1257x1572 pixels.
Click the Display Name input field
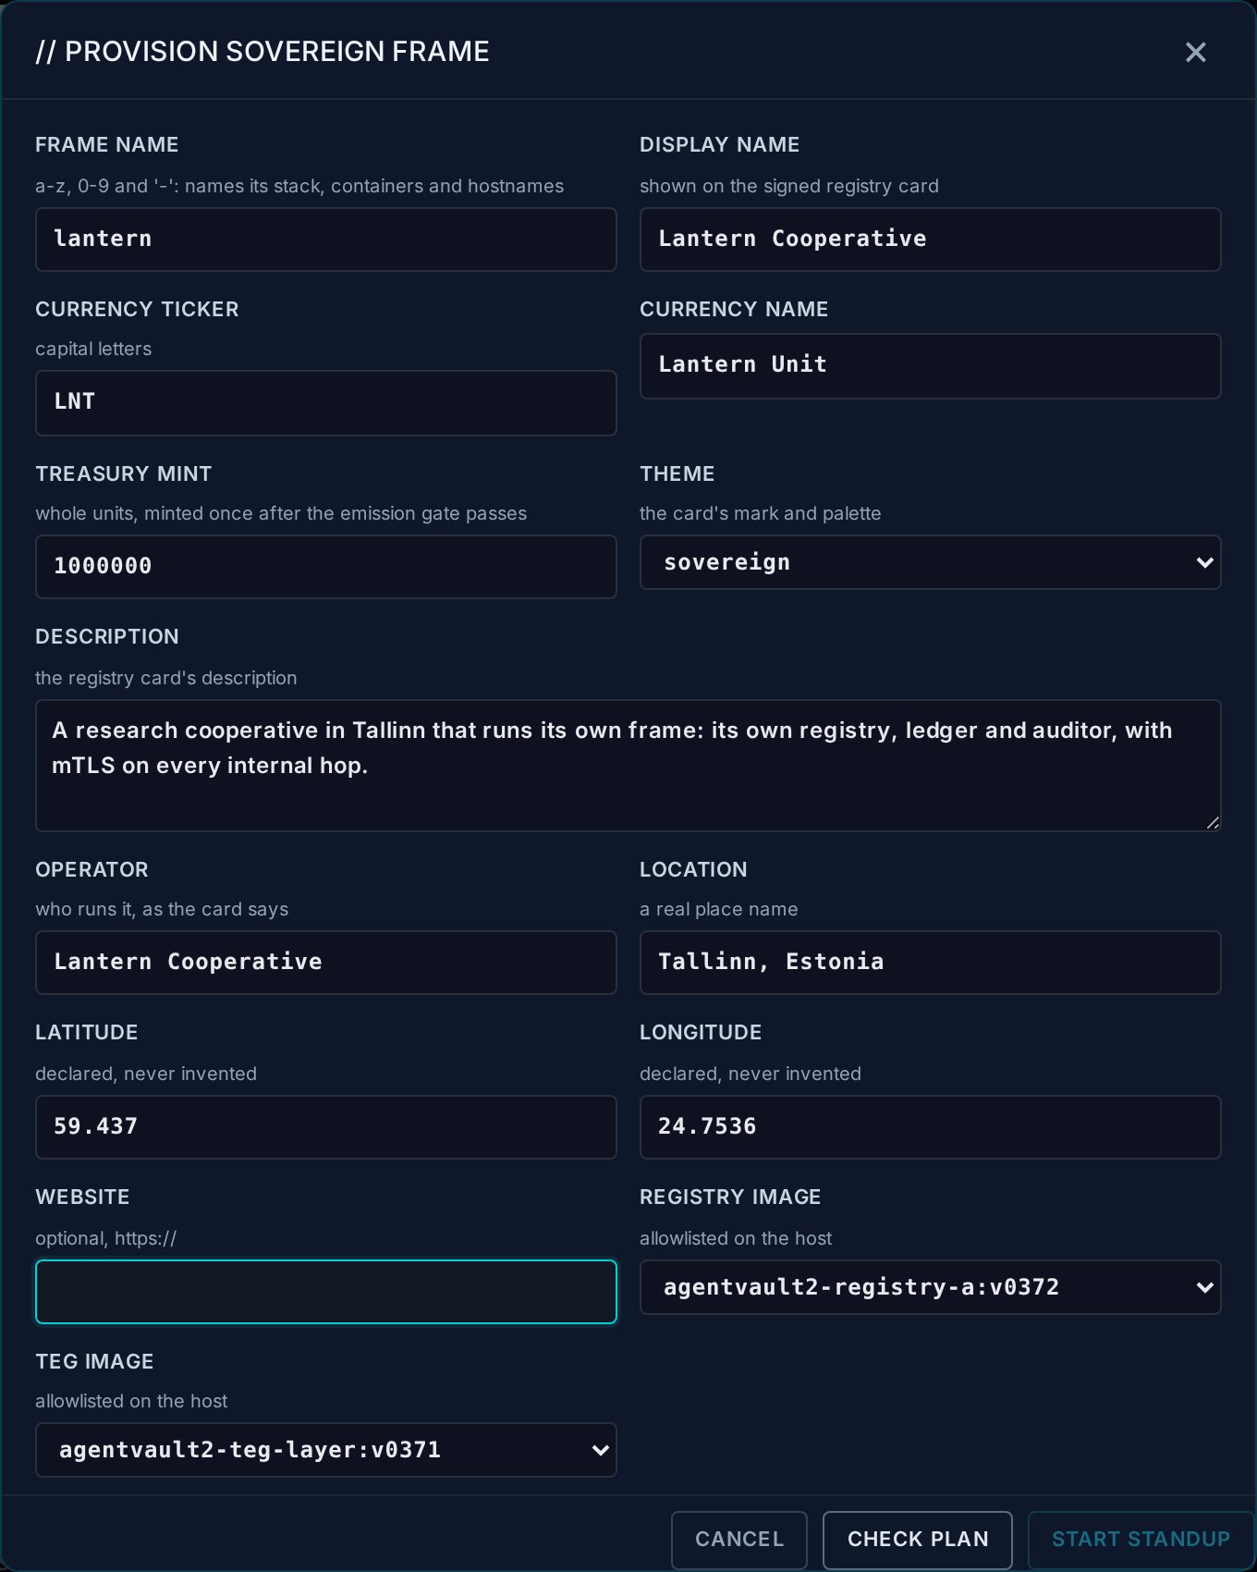(x=930, y=239)
